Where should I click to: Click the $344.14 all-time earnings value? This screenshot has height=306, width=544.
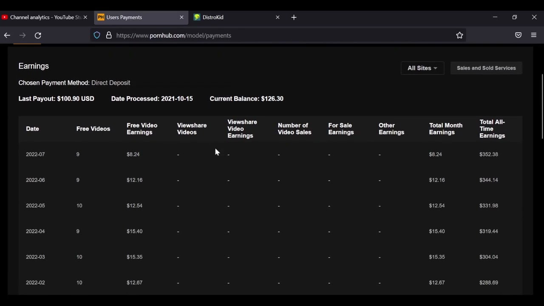pos(489,180)
